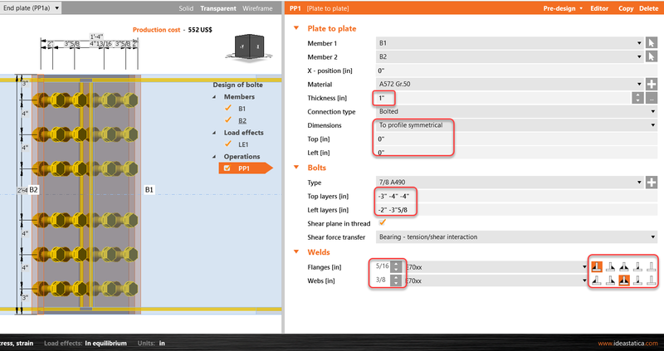Click the pick-in-model arrow for Member 1

[652, 42]
